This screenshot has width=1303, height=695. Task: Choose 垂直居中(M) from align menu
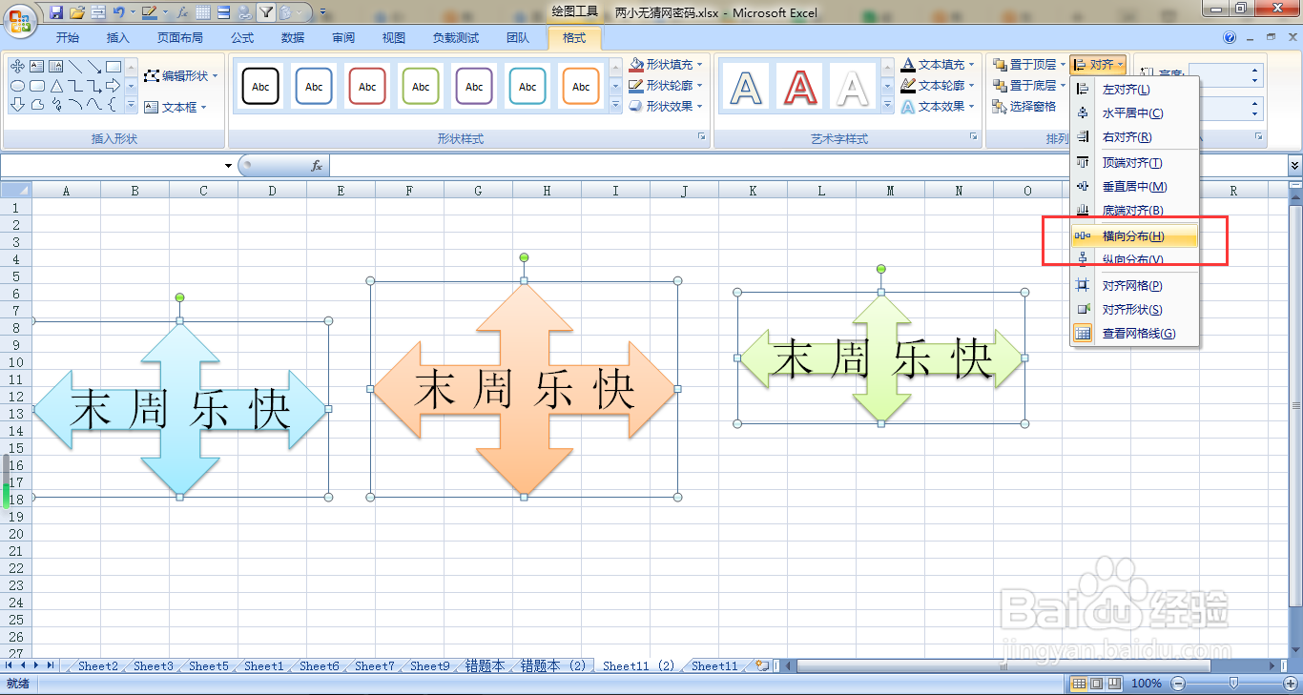[1135, 187]
